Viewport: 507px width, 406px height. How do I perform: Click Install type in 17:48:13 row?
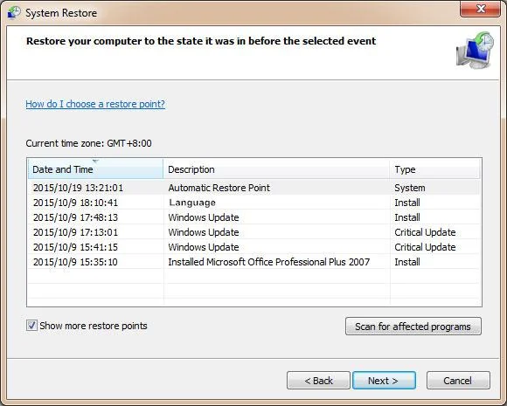pyautogui.click(x=407, y=217)
